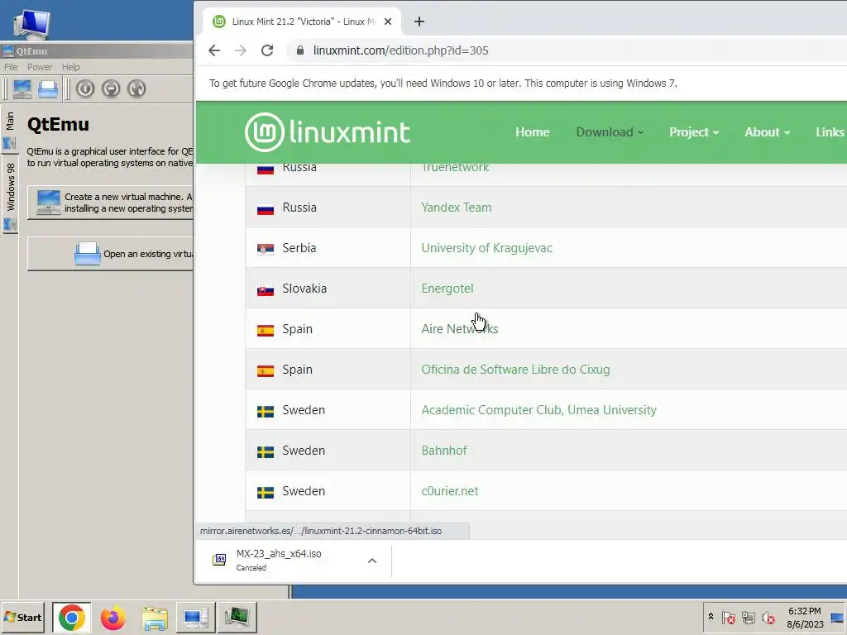Screen dimensions: 847x635
Task: Click the Russia flag beside Yandex Team
Action: (x=266, y=209)
